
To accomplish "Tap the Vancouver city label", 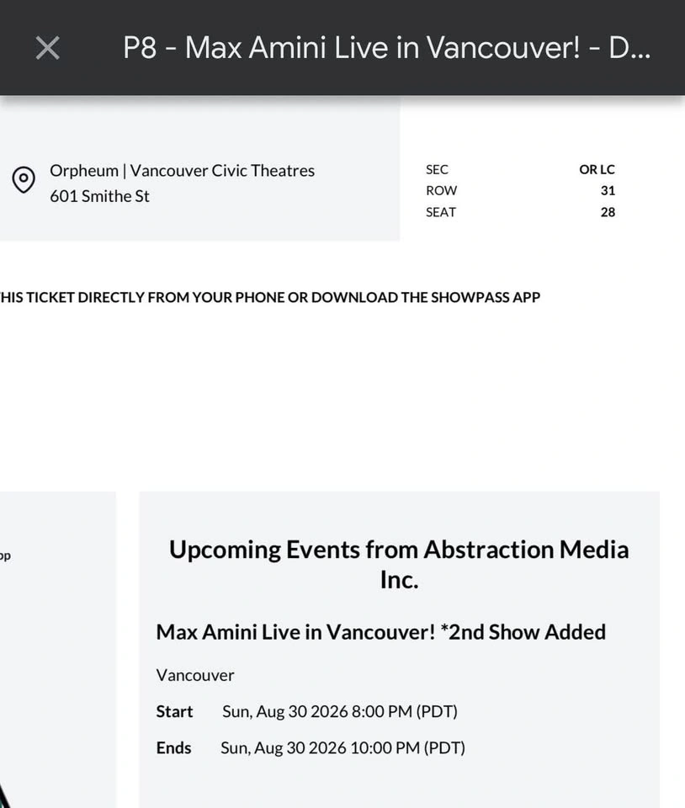I will tap(195, 676).
